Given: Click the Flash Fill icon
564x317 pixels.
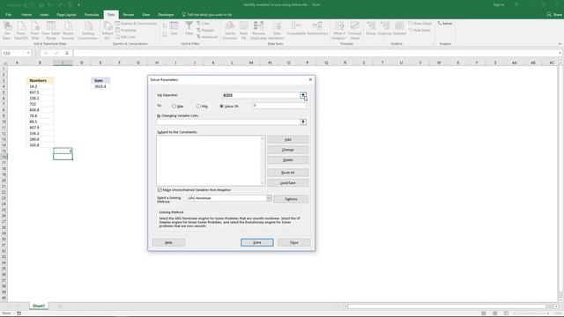Looking at the screenshot, I should 243,31.
